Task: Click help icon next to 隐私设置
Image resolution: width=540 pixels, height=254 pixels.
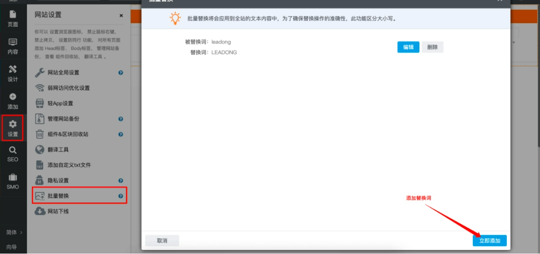Action: point(121,181)
